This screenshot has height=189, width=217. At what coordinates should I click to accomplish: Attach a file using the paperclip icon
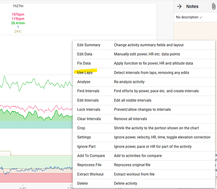point(214,6)
